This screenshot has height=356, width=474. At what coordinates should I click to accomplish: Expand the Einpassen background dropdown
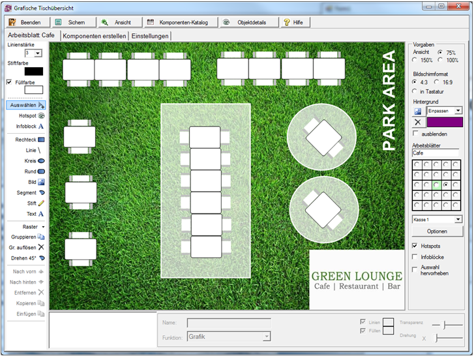458,111
